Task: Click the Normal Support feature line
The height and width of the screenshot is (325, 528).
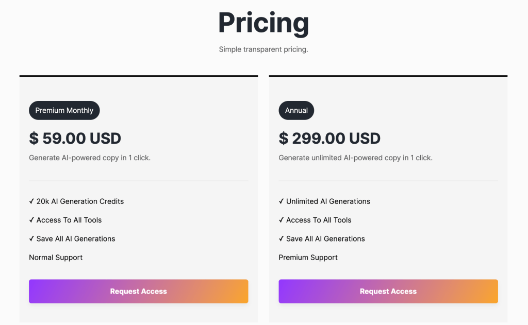Action: [56, 258]
